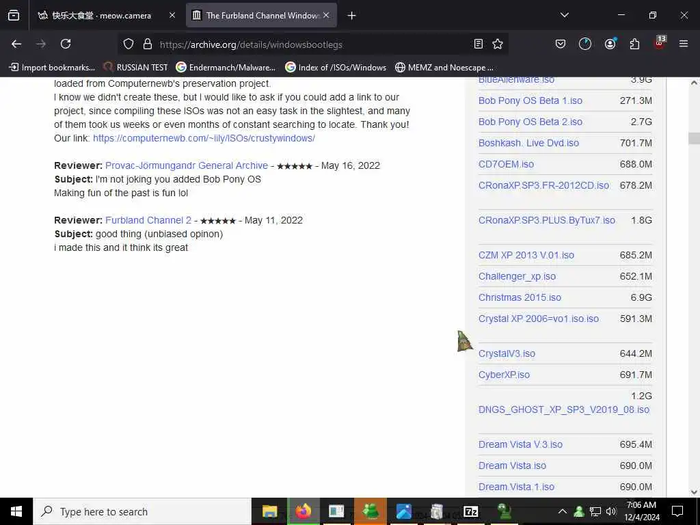The height and width of the screenshot is (525, 700).
Task: Select The Furbland Channel Windows tab
Action: click(x=262, y=16)
